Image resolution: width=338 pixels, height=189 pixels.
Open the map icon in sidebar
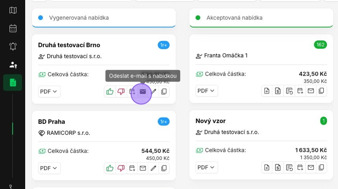(13, 11)
